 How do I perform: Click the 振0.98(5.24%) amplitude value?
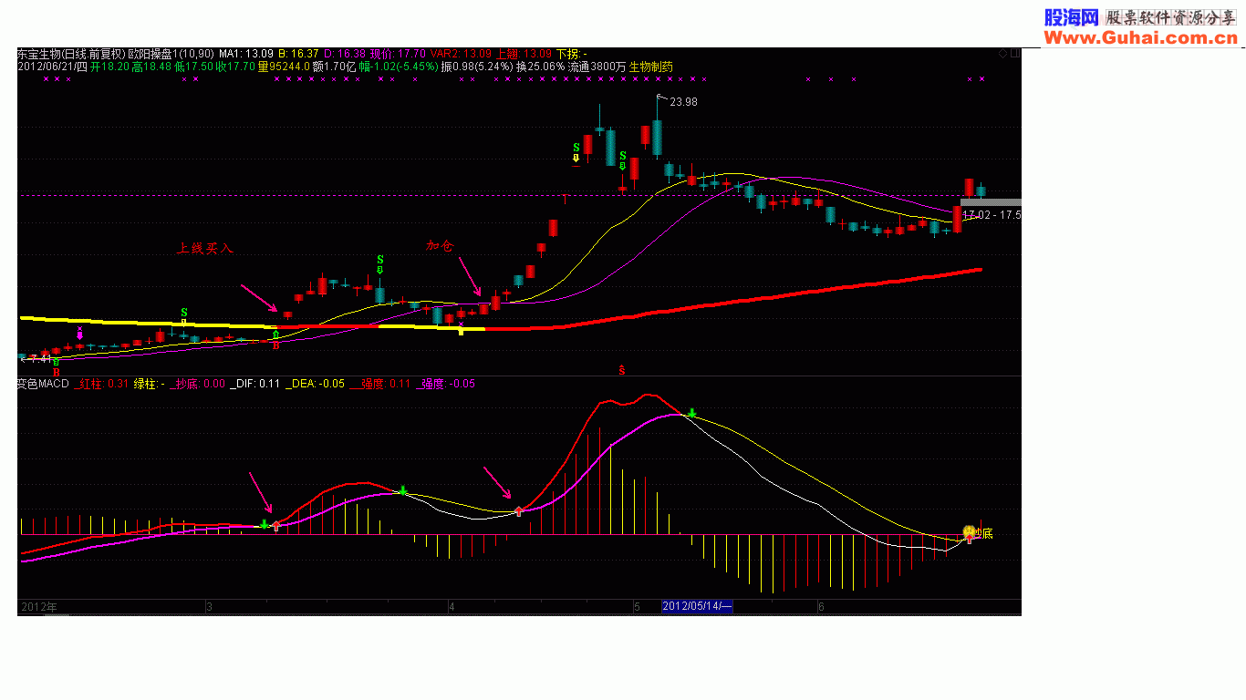pos(477,67)
